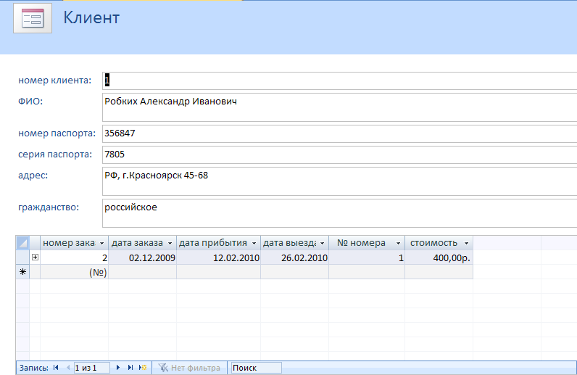The image size is (577, 375).
Task: Click the Клиент form icon in header
Action: 33,18
